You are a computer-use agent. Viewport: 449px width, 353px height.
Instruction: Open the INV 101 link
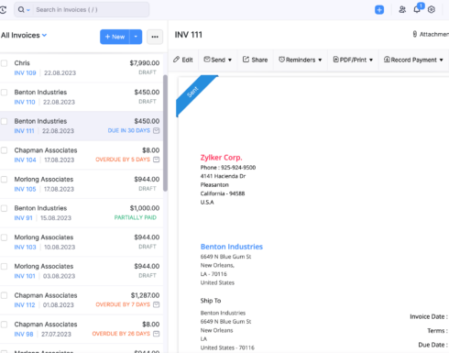[x=25, y=276]
